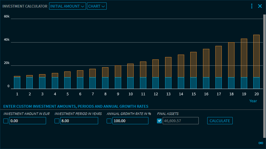Viewport: 266px width, 149px height.
Task: Click the Investment Calculator title
Action: pos(25,6)
